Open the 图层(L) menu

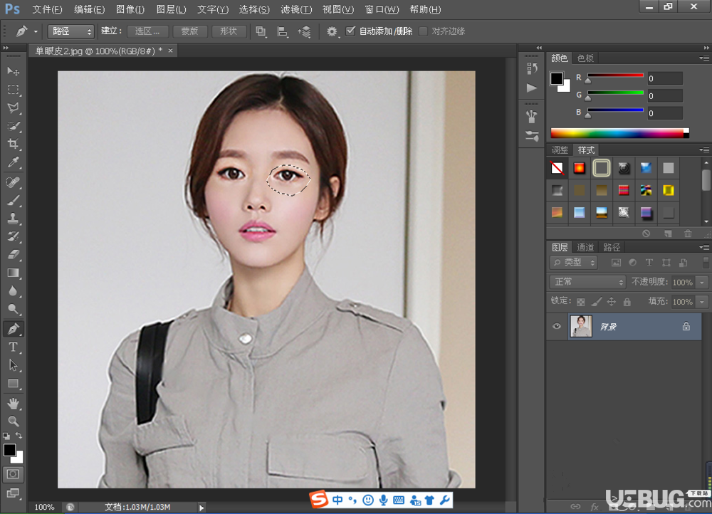(x=171, y=9)
